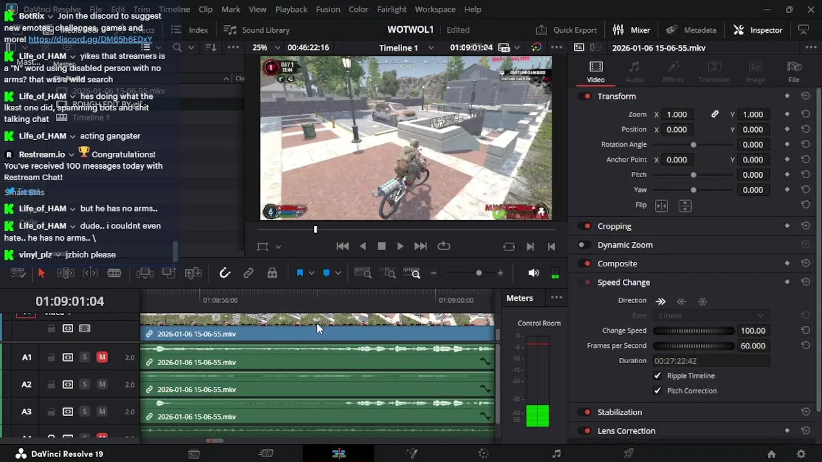The image size is (822, 462).
Task: Open the 25% viewer zoom dropdown
Action: pyautogui.click(x=266, y=47)
